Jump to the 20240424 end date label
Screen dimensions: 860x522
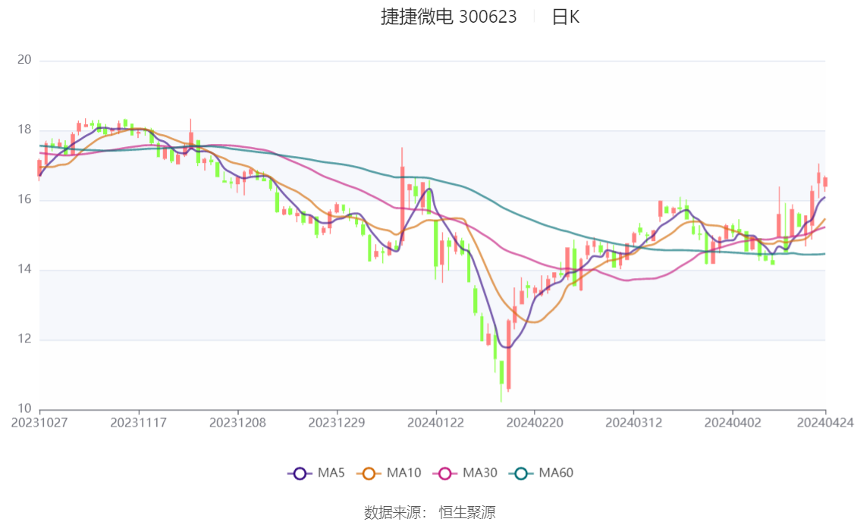[x=825, y=423]
